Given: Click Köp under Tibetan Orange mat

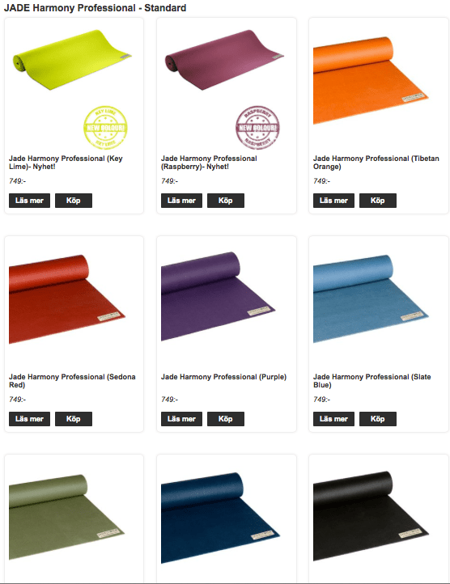Looking at the screenshot, I should pos(378,201).
